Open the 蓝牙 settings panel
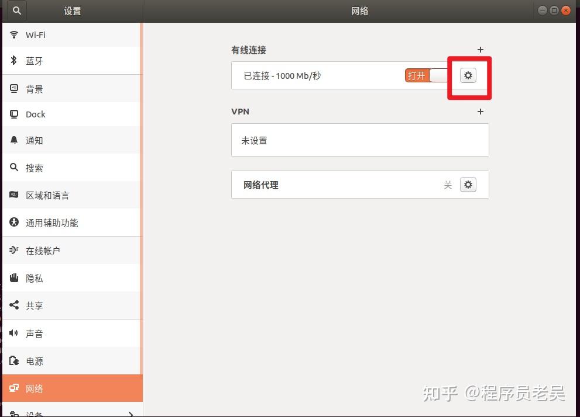Screen dimensions: 580x417 (35, 61)
